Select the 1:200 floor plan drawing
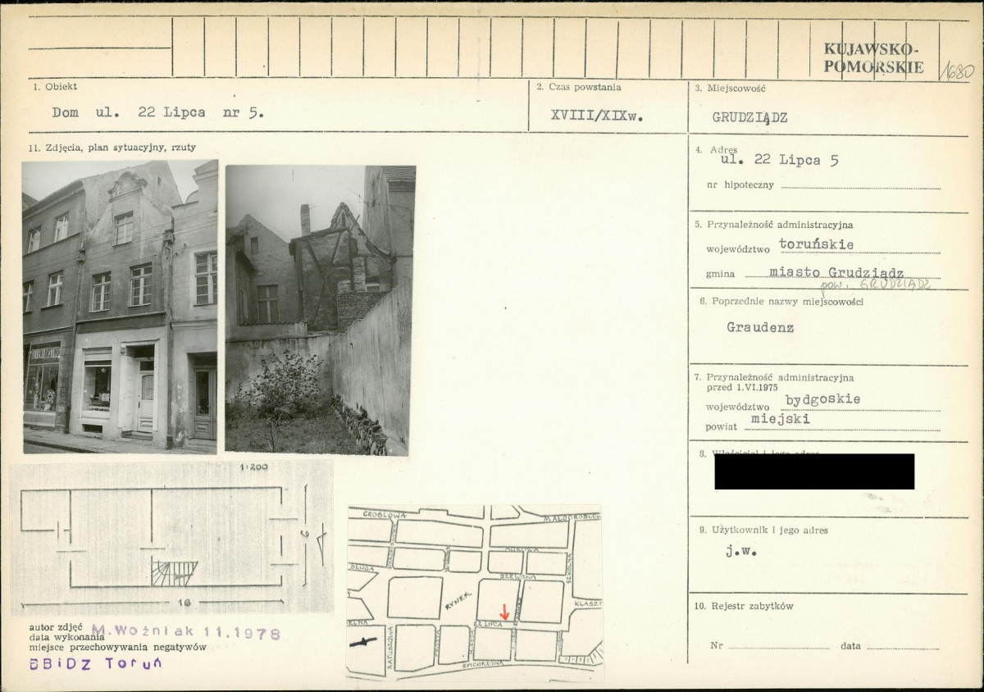 point(171,538)
